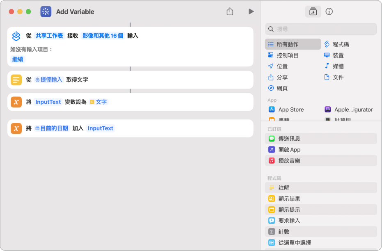Open the 控制項目 category
The image size is (382, 251).
pyautogui.click(x=287, y=55)
